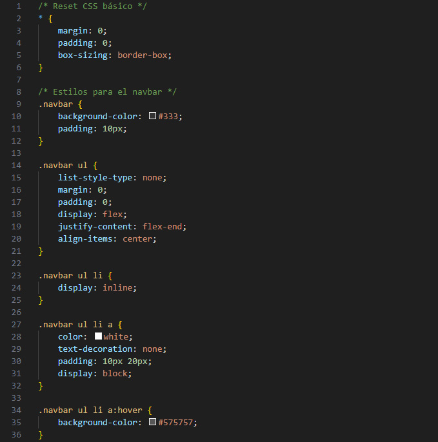Click the 'flex-end' value
This screenshot has width=438, height=442.
(164, 227)
